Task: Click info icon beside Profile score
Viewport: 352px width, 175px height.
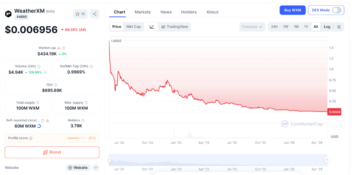Action: click(x=31, y=138)
